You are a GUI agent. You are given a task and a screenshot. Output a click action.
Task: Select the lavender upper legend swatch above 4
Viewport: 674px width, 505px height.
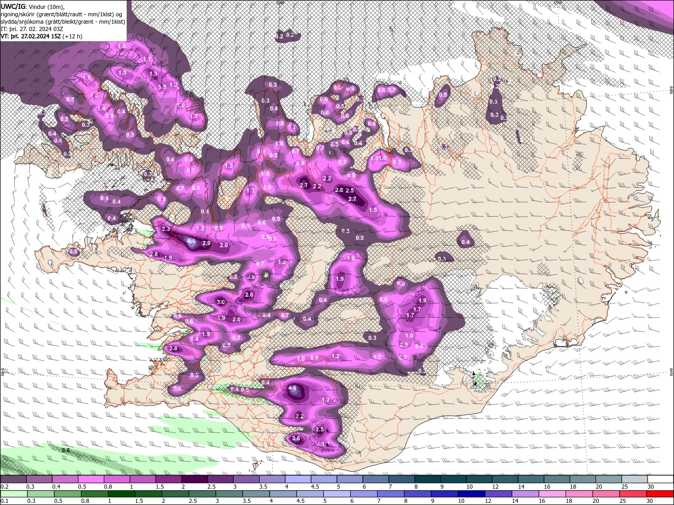pyautogui.click(x=297, y=479)
